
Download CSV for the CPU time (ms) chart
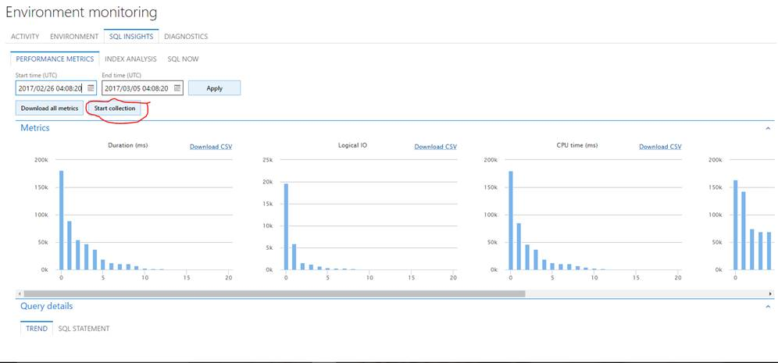[x=660, y=147]
